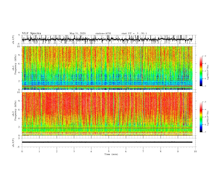Click the log(PSD) label beside ch.2 color scale
Image resolution: width=220 pixels, height=170 pixels.
[x=208, y=118]
